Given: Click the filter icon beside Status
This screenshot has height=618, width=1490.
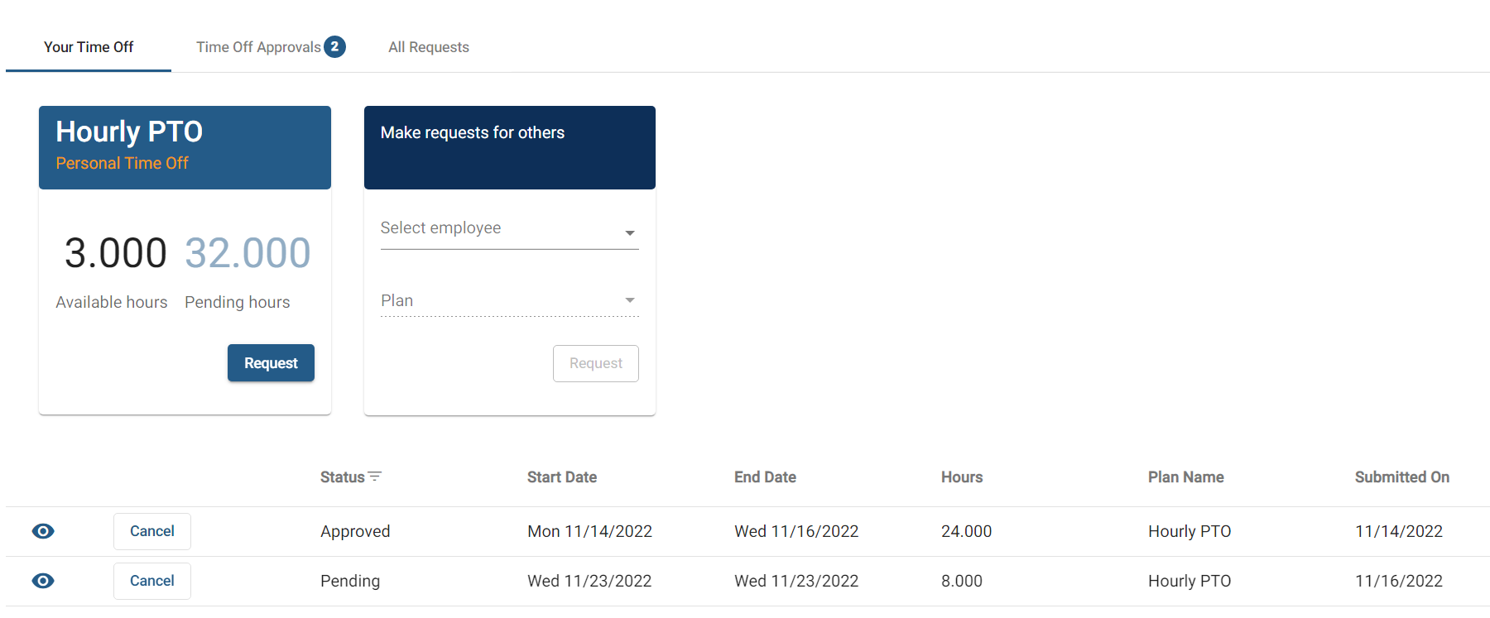Looking at the screenshot, I should coord(375,477).
